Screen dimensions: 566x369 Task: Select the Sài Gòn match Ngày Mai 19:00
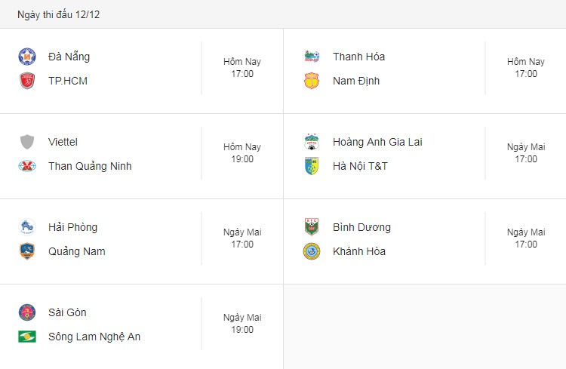[x=242, y=324]
